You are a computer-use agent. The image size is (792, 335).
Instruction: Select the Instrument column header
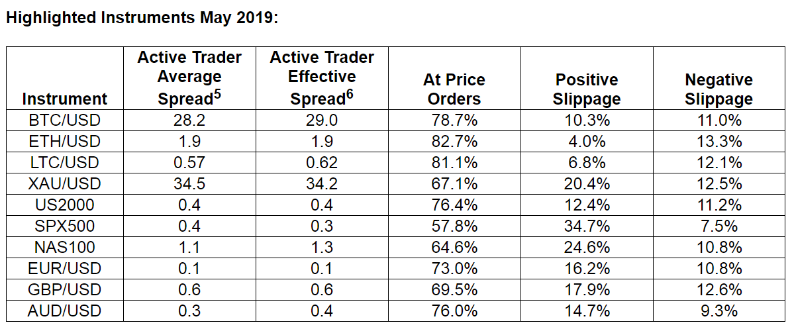(x=64, y=99)
